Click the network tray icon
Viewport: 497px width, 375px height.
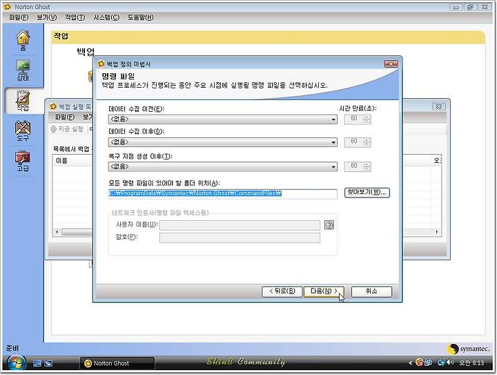(441, 362)
